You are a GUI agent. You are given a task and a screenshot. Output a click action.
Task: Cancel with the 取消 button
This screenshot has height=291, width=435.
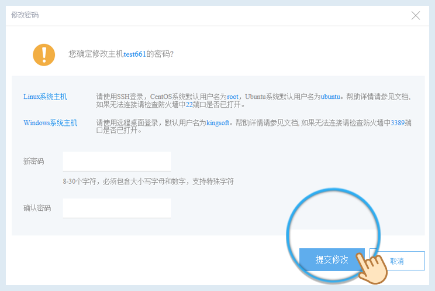pos(397,261)
